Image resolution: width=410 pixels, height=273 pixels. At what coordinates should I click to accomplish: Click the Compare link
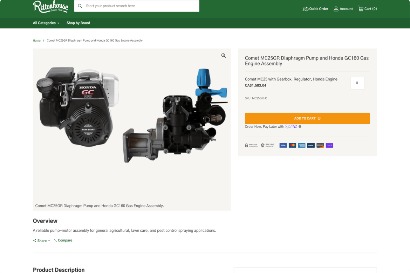(x=63, y=240)
